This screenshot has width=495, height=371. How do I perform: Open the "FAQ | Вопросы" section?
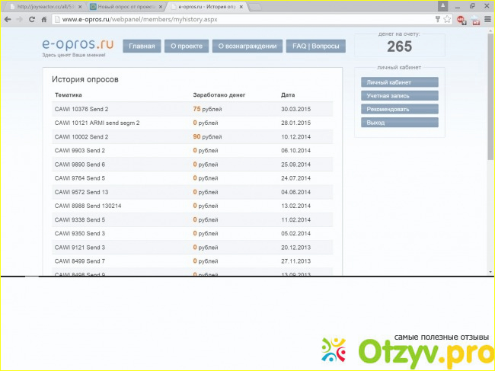click(x=316, y=46)
